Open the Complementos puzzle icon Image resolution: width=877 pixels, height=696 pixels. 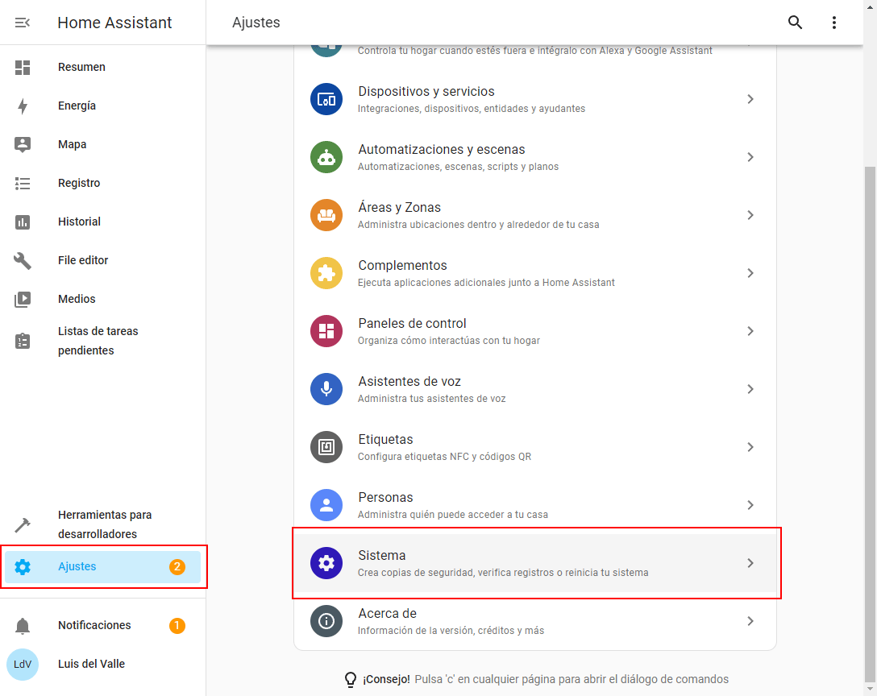(x=326, y=274)
